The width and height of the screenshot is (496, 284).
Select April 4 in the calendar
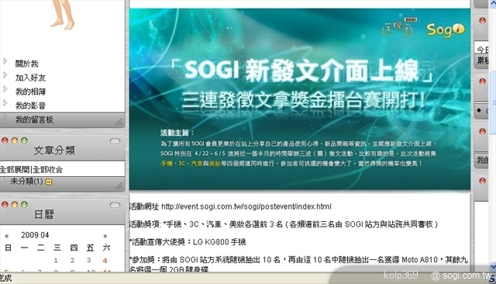tap(105, 261)
